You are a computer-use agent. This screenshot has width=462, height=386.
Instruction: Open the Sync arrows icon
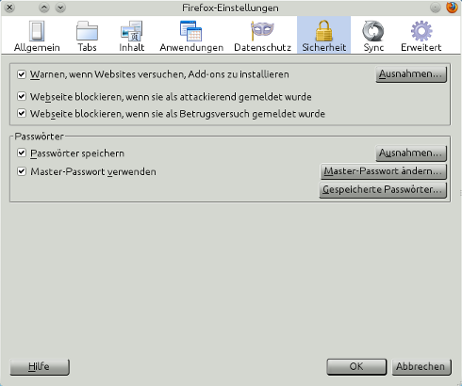373,31
